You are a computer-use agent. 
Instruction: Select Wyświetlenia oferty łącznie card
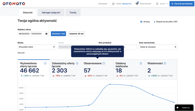tap(34, 70)
